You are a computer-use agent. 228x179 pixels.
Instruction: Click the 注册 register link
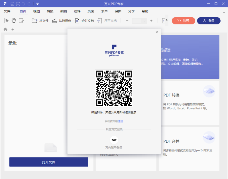[121, 121]
